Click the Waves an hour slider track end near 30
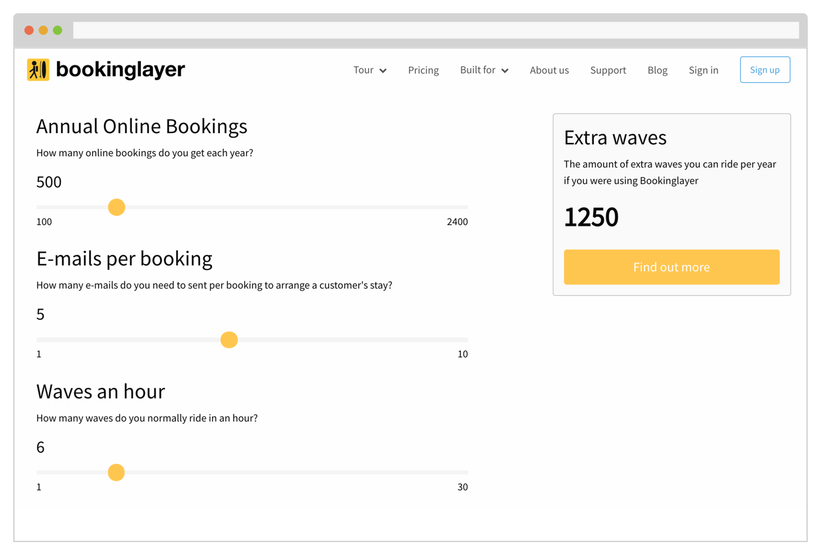 coord(463,473)
